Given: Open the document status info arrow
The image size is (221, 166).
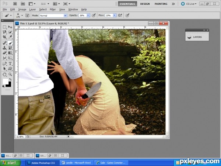Looking at the screenshot, I should 69,136.
